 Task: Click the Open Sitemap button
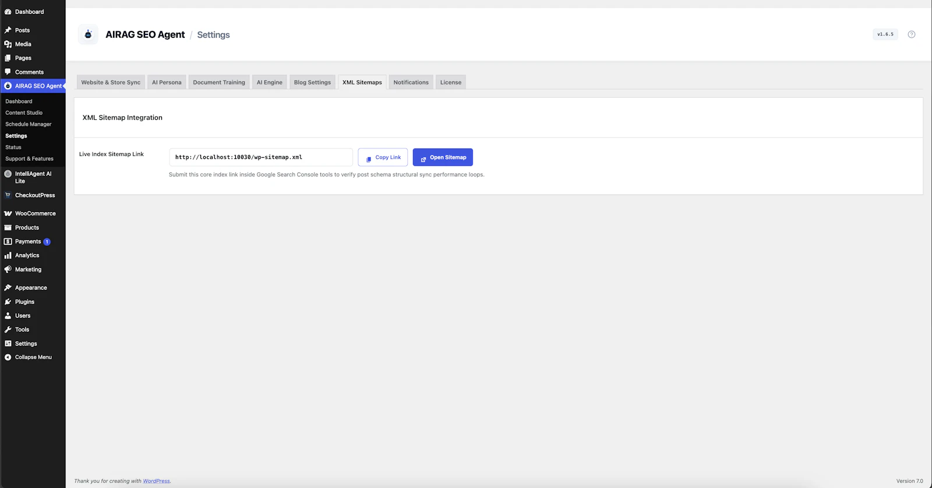coord(443,157)
